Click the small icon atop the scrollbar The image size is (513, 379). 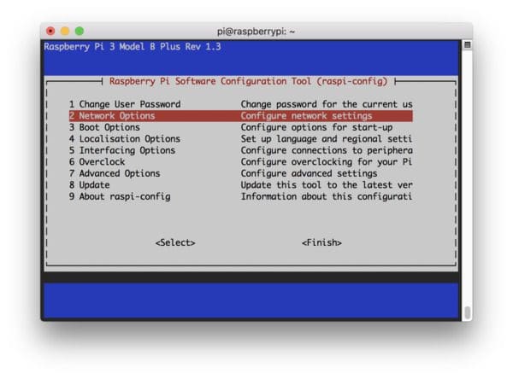(468, 44)
